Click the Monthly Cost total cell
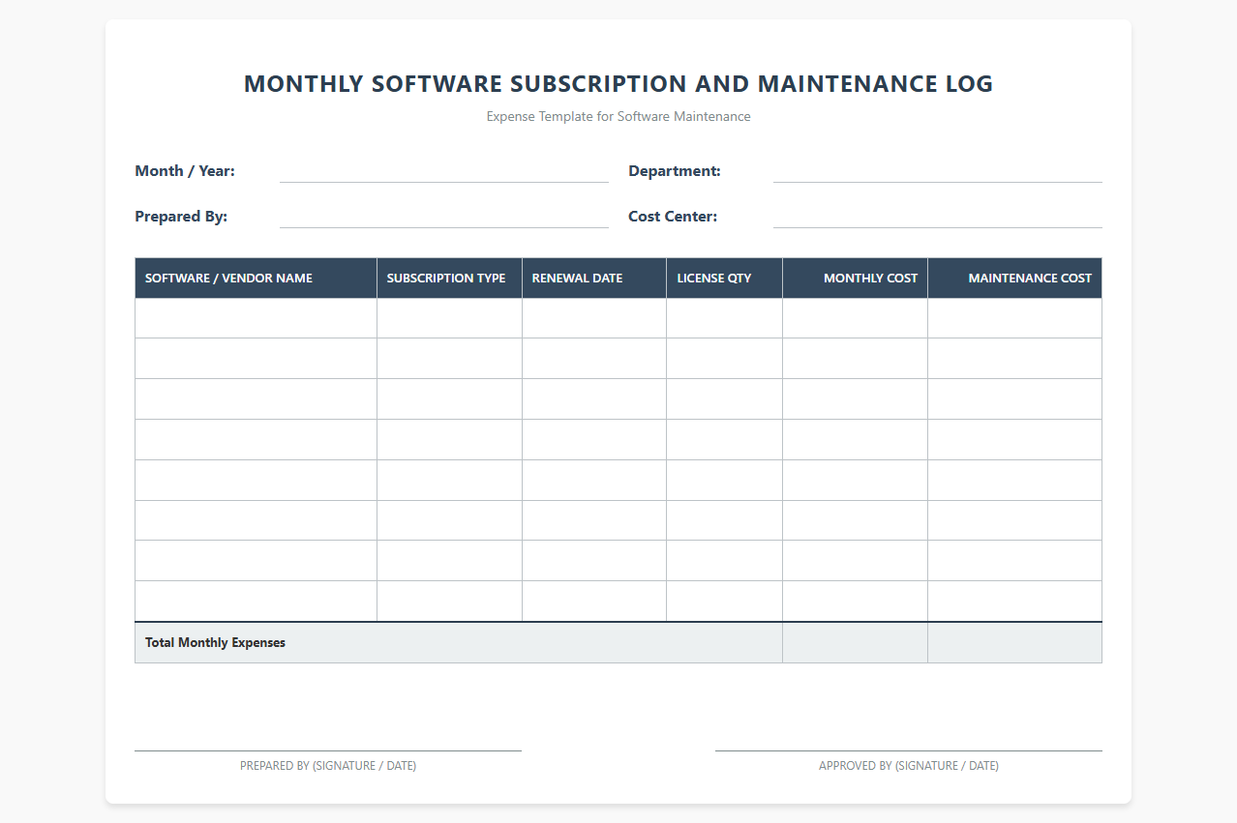Viewport: 1237px width, 823px height. pos(855,643)
